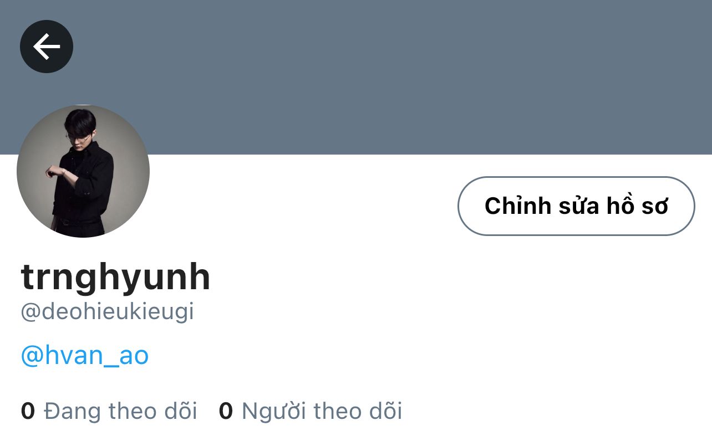Click the word Người in the followers link

[274, 411]
